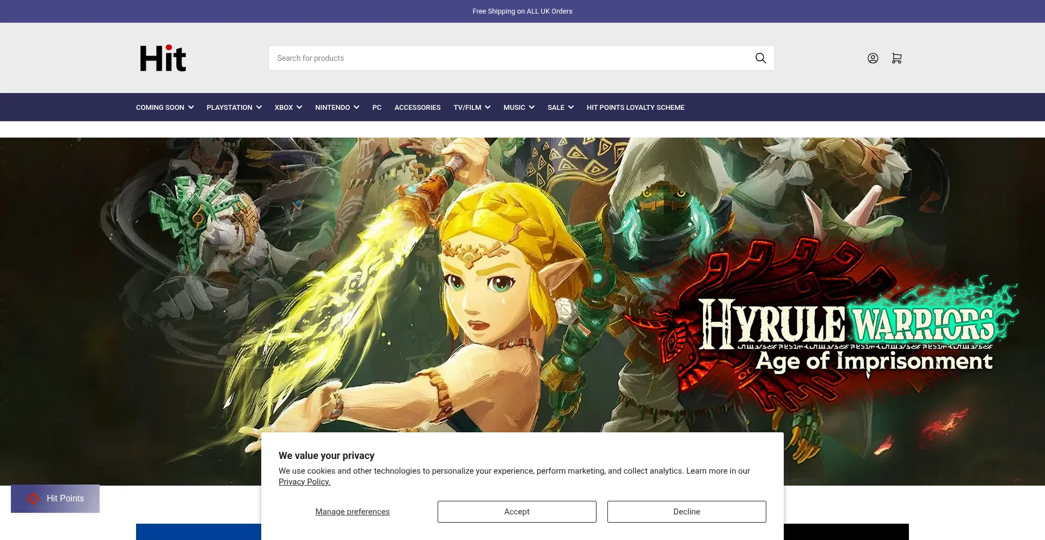This screenshot has width=1045, height=540.
Task: Open Manage preferences for cookies
Action: [352, 512]
